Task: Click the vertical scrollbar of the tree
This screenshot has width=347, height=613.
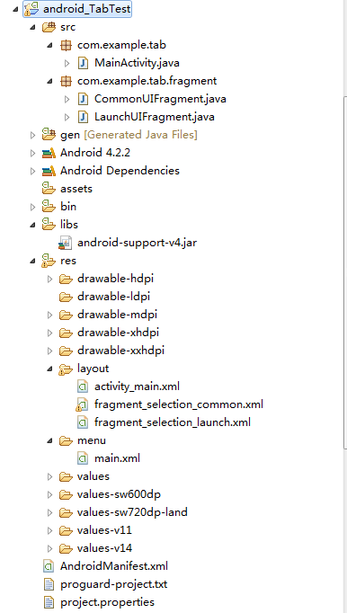Action: click(345, 273)
